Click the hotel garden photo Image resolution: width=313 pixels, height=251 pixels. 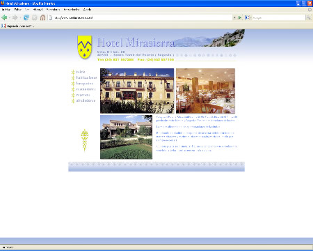tap(126, 137)
